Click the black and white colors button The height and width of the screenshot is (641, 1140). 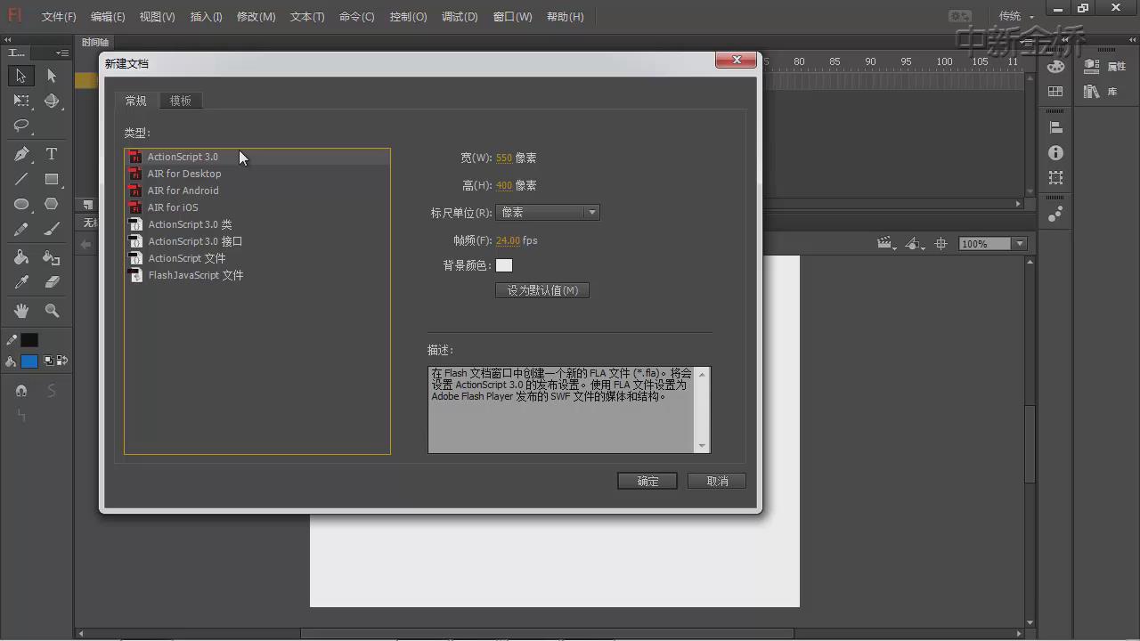tap(48, 361)
